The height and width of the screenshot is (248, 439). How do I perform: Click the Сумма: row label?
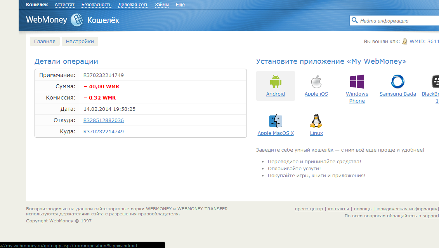pyautogui.click(x=66, y=86)
